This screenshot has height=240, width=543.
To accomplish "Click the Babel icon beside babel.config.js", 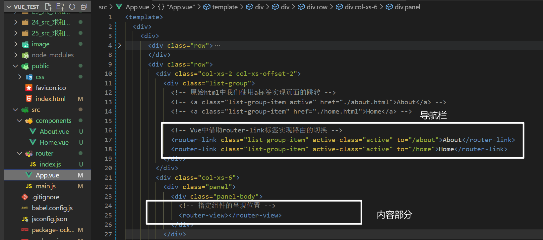I will pyautogui.click(x=25, y=208).
